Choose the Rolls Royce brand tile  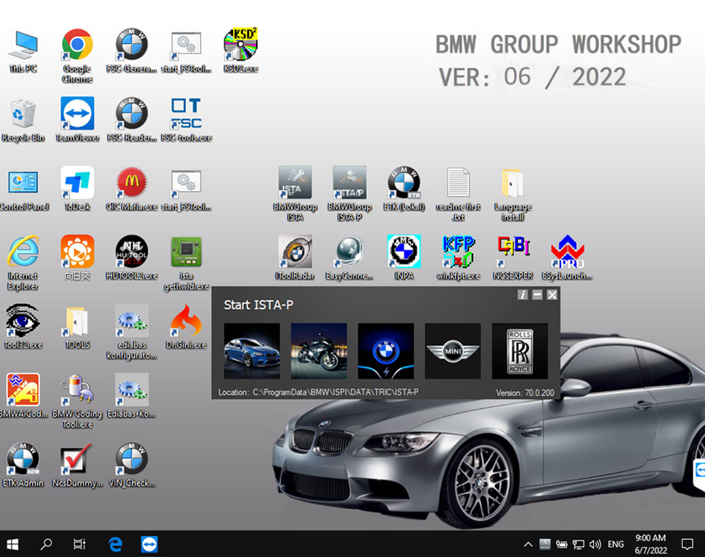click(x=520, y=350)
